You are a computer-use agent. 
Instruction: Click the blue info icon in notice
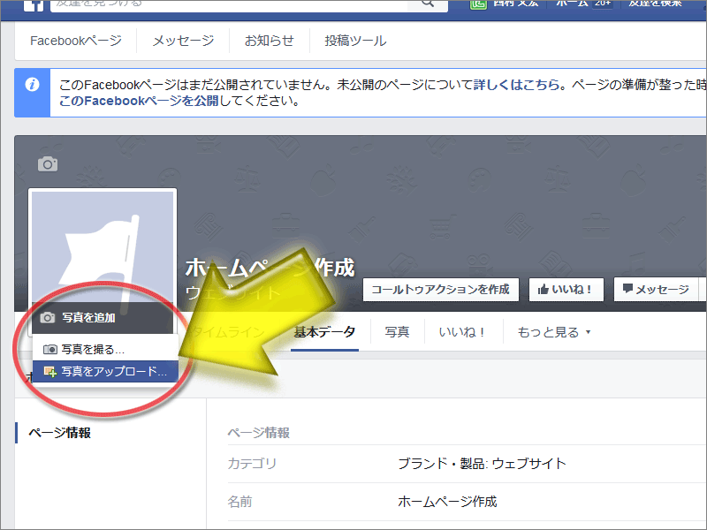tap(32, 85)
